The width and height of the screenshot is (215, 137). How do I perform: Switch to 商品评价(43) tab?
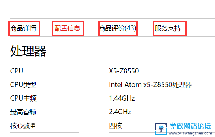tap(118, 28)
